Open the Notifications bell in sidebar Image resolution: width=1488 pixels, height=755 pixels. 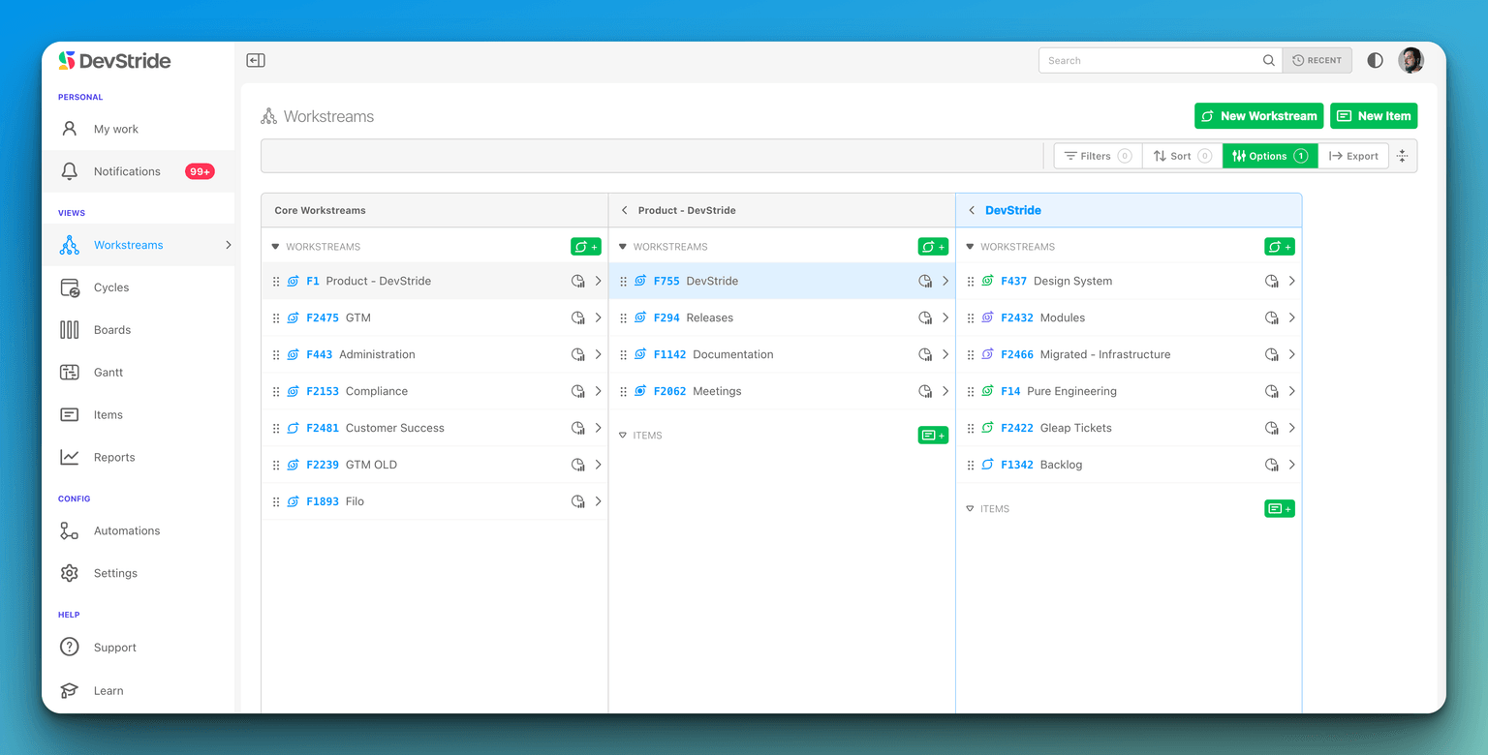pos(70,171)
